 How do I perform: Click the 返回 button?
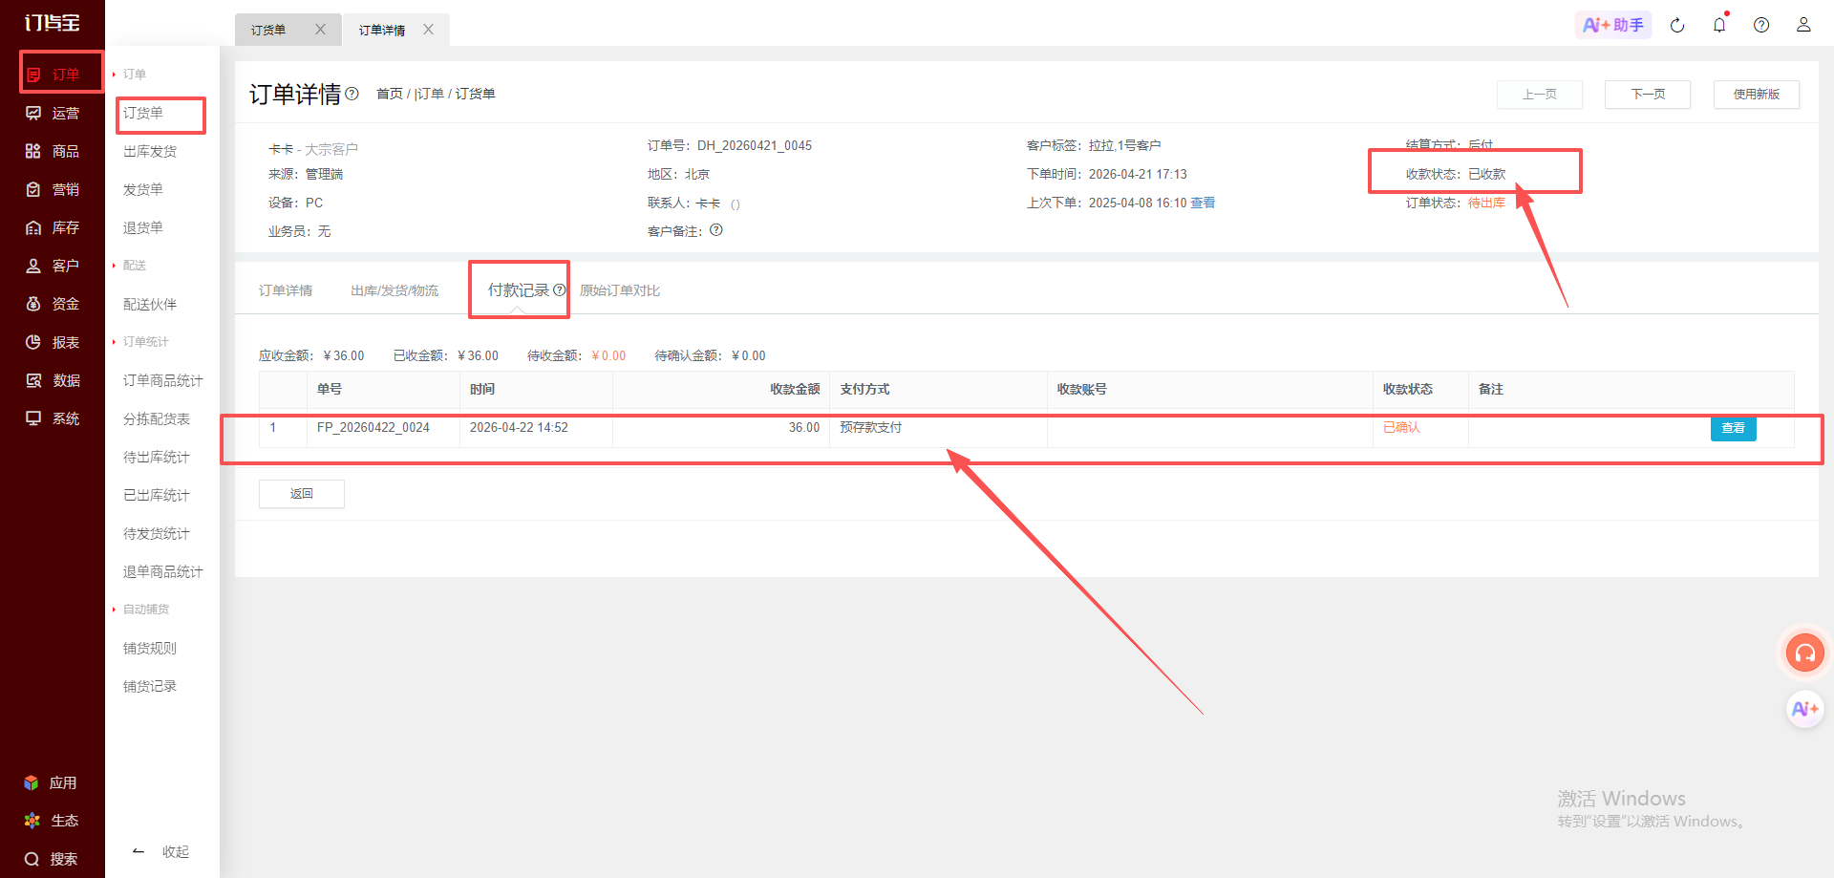click(302, 494)
